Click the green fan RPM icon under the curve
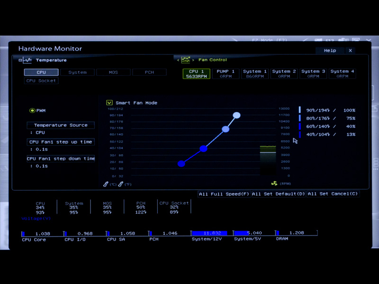 [x=274, y=183]
